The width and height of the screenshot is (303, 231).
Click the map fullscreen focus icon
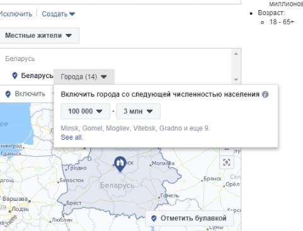[x=227, y=162]
